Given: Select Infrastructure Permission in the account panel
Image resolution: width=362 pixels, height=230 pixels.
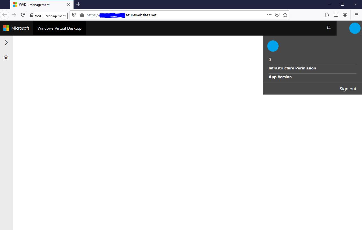Looking at the screenshot, I should point(292,68).
